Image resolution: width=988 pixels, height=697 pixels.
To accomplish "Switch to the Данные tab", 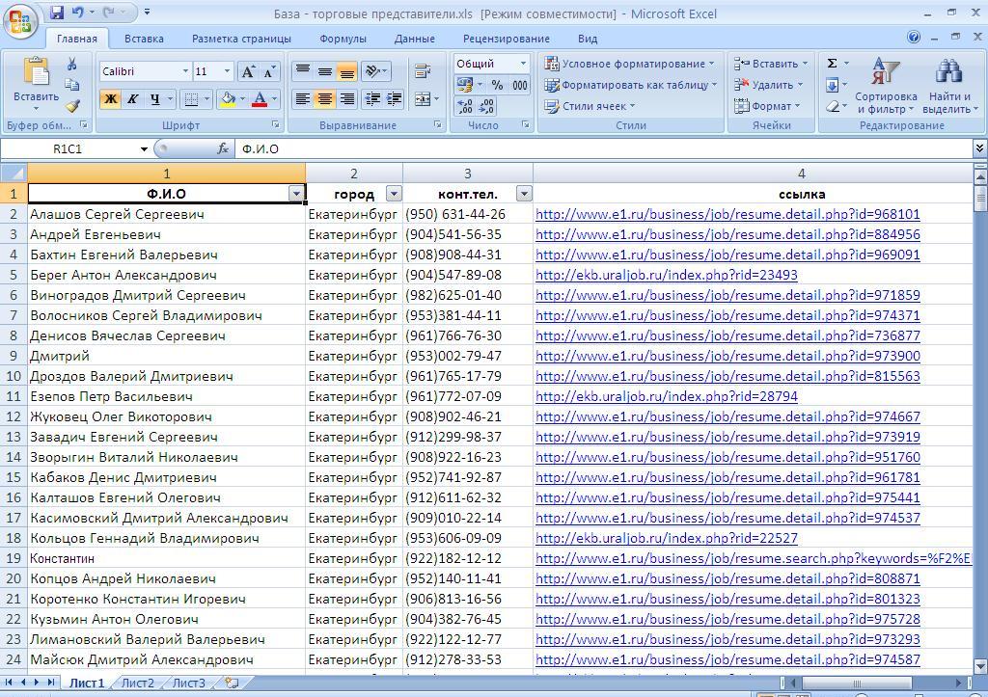I will tap(415, 39).
